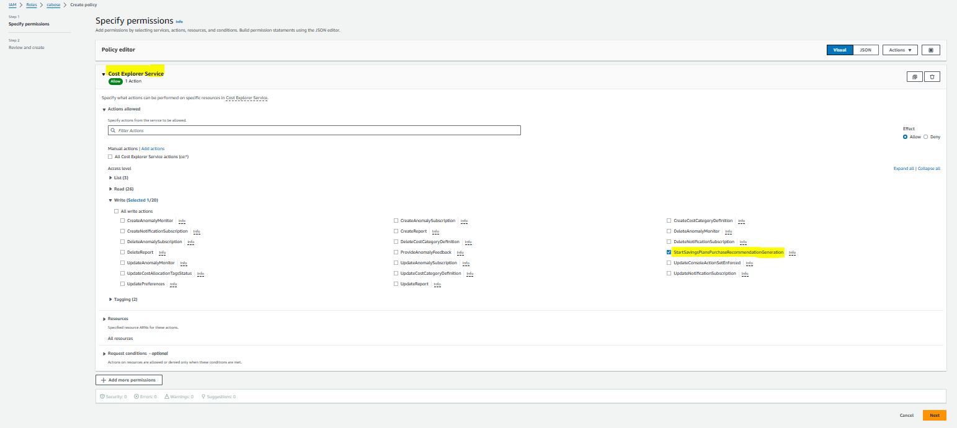Expand the Tagging (2) access level
This screenshot has width=957, height=428.
(x=110, y=299)
